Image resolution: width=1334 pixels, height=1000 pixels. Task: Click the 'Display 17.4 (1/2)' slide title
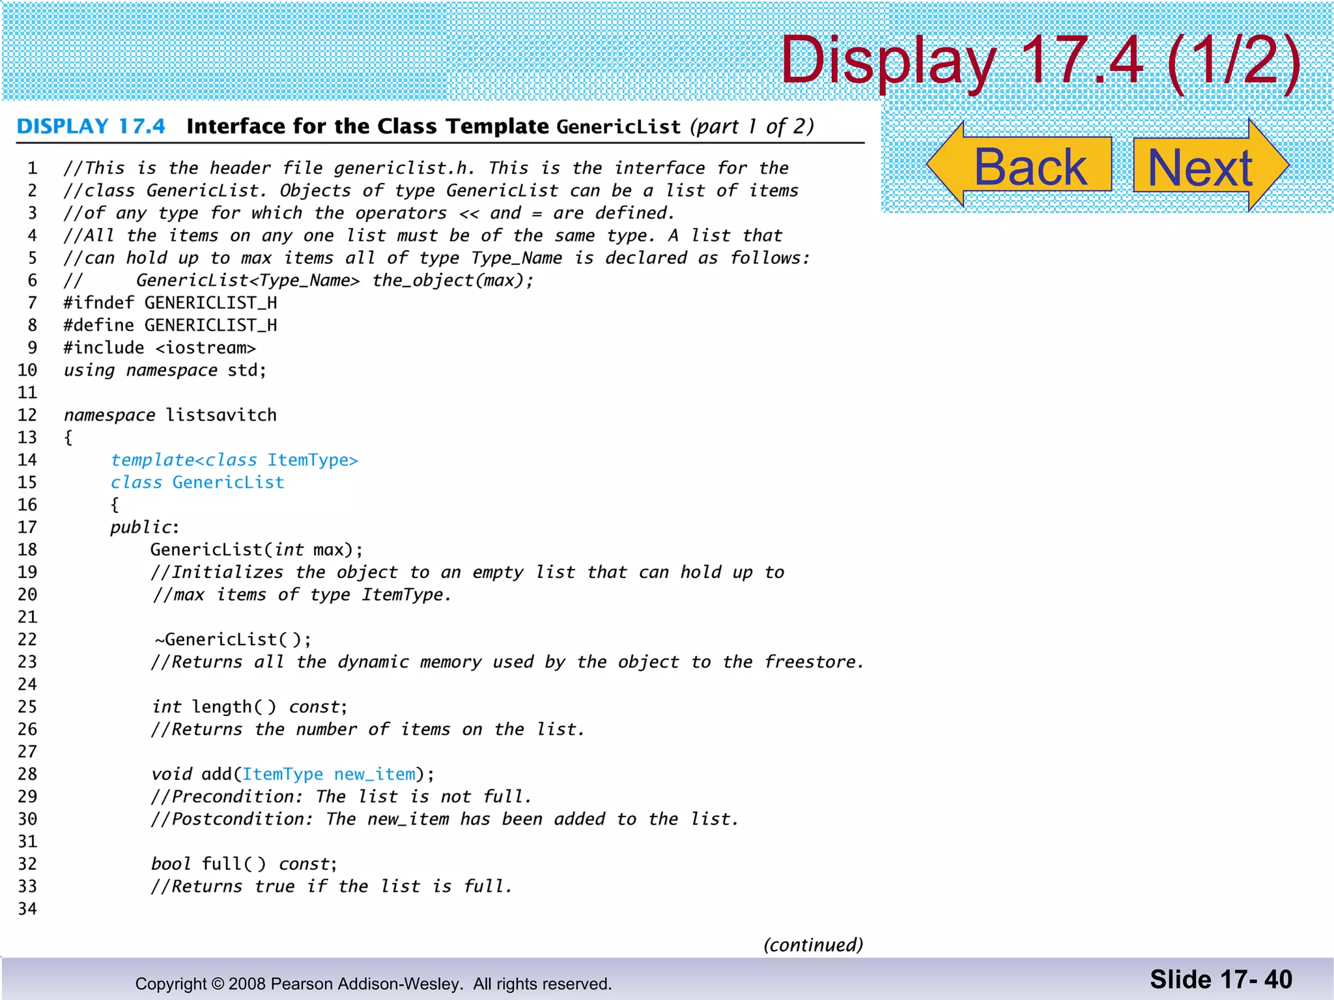(1040, 60)
